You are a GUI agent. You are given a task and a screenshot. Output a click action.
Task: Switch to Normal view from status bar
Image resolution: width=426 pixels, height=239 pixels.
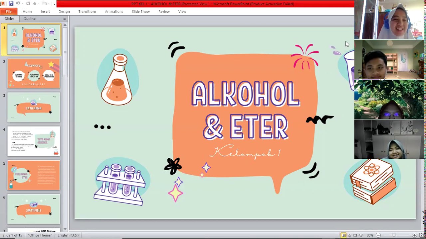343,235
